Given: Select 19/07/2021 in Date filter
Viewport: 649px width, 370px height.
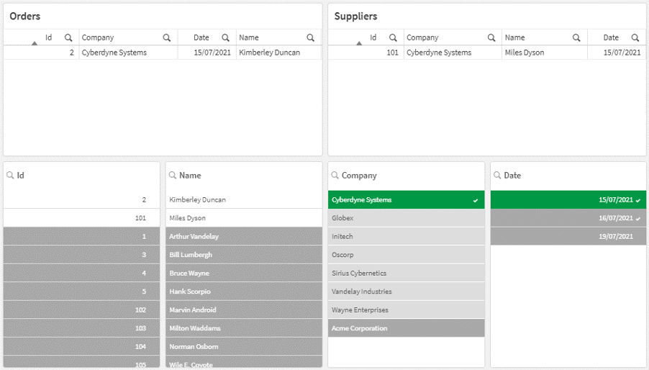Looking at the screenshot, I should coord(568,236).
